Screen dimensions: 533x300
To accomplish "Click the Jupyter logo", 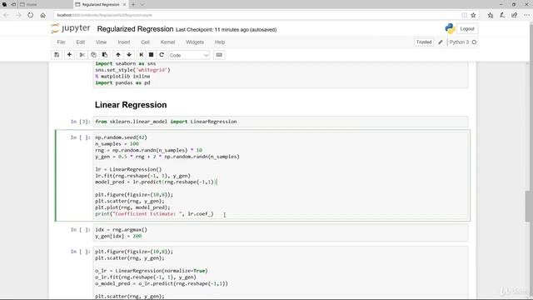I will [71, 28].
